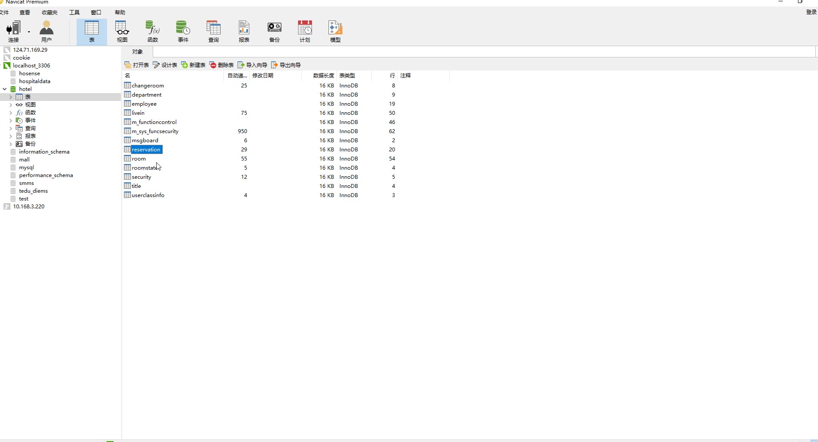Click the search field beside 对象 tab
Image resolution: width=818 pixels, height=442 pixels.
tap(484, 51)
